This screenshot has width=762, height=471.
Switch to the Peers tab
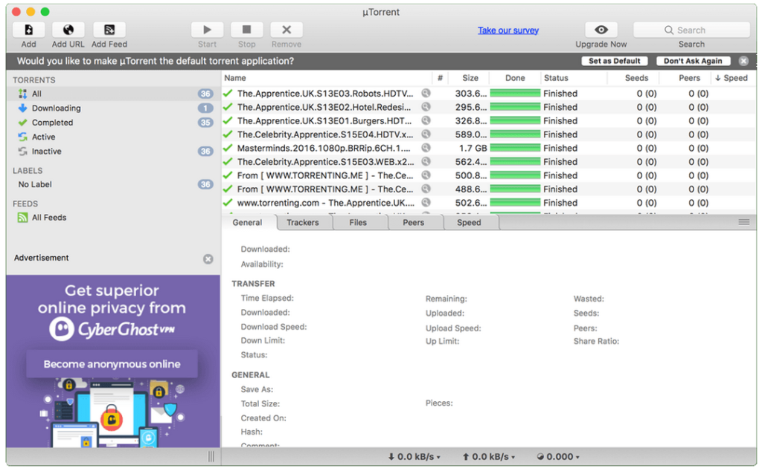(x=414, y=223)
